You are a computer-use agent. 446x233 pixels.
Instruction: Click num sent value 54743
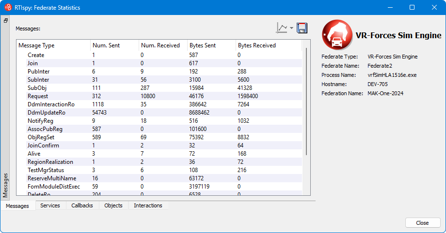tap(99, 113)
